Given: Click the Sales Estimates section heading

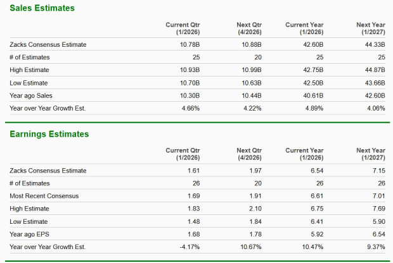Looking at the screenshot, I should pyautogui.click(x=42, y=8).
